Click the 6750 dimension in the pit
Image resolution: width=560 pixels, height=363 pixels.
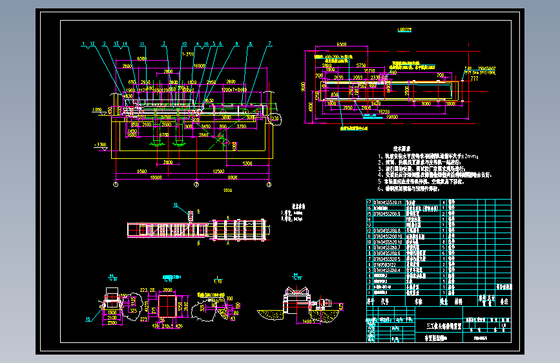pos(164,135)
